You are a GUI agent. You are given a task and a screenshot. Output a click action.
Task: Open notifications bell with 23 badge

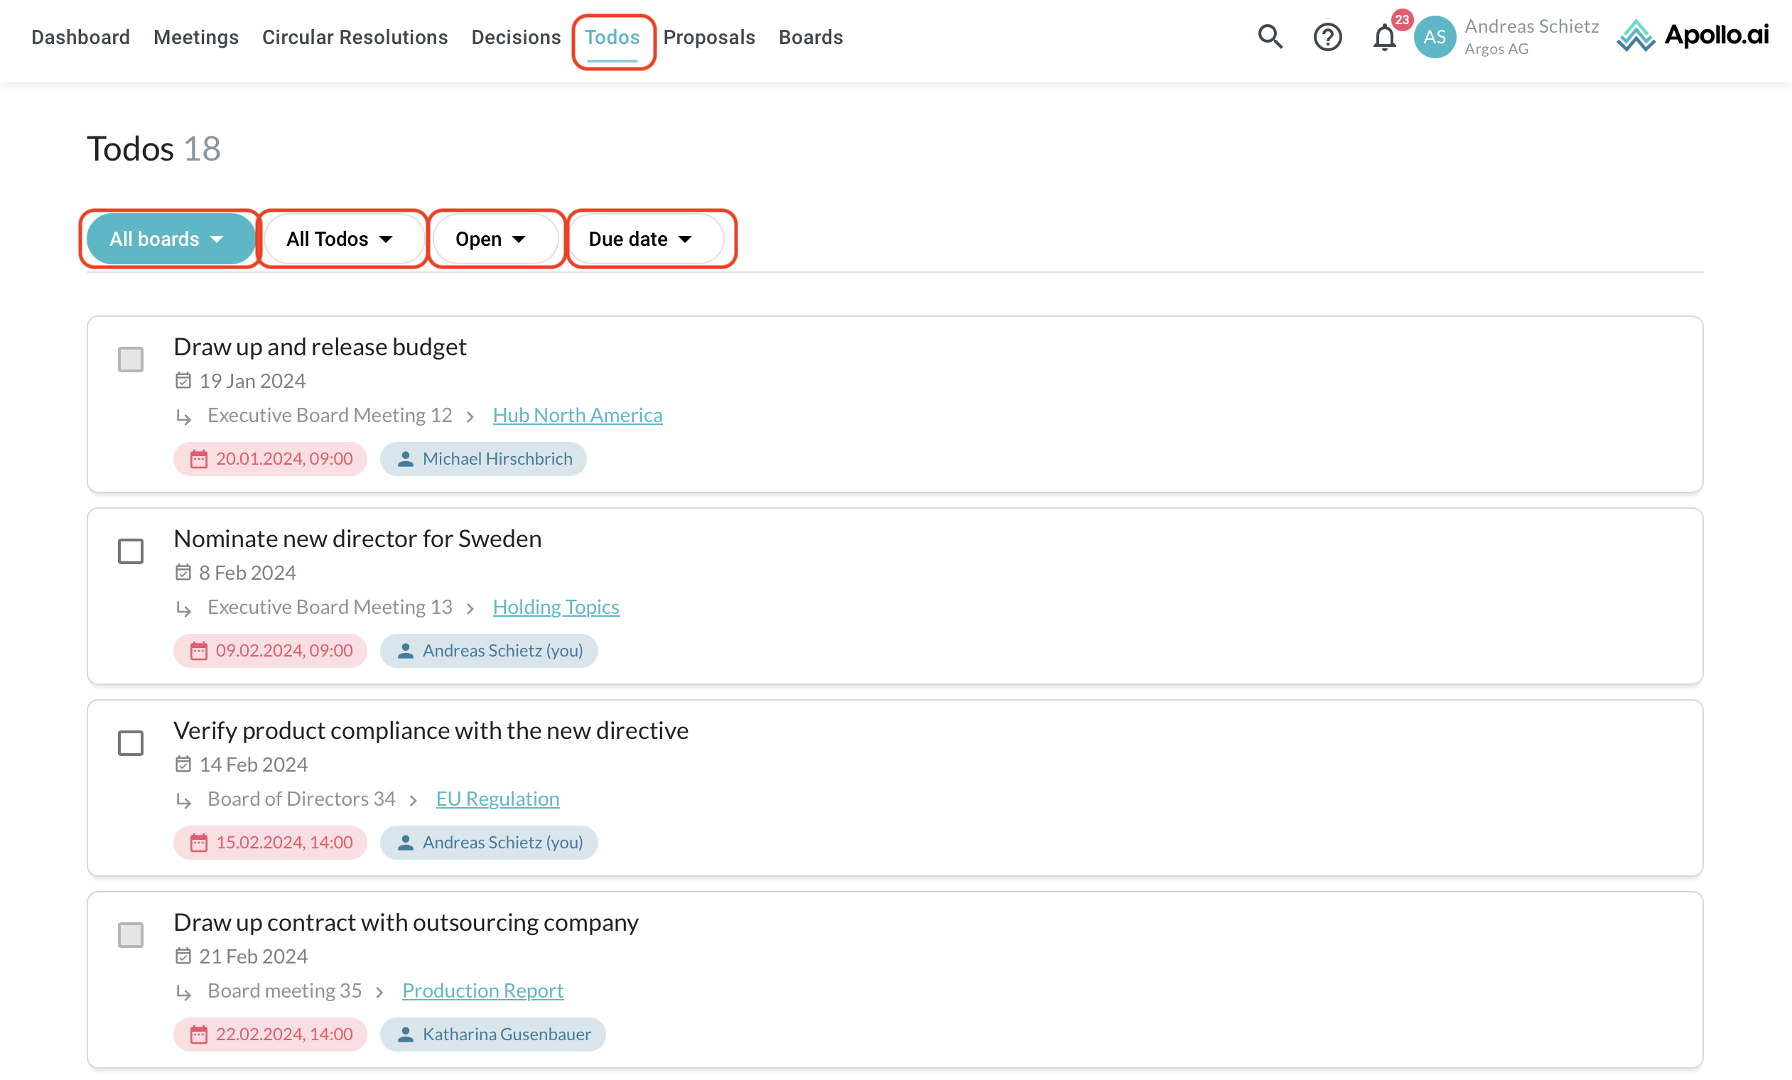click(x=1384, y=36)
